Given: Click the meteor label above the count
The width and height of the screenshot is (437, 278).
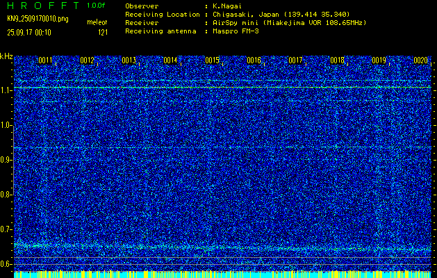Looking at the screenshot, I should [x=97, y=22].
